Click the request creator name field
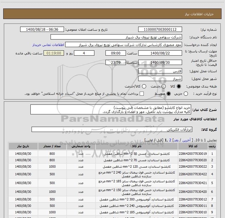Image resolution: width=225 pixels, height=218 pixels. point(124,45)
